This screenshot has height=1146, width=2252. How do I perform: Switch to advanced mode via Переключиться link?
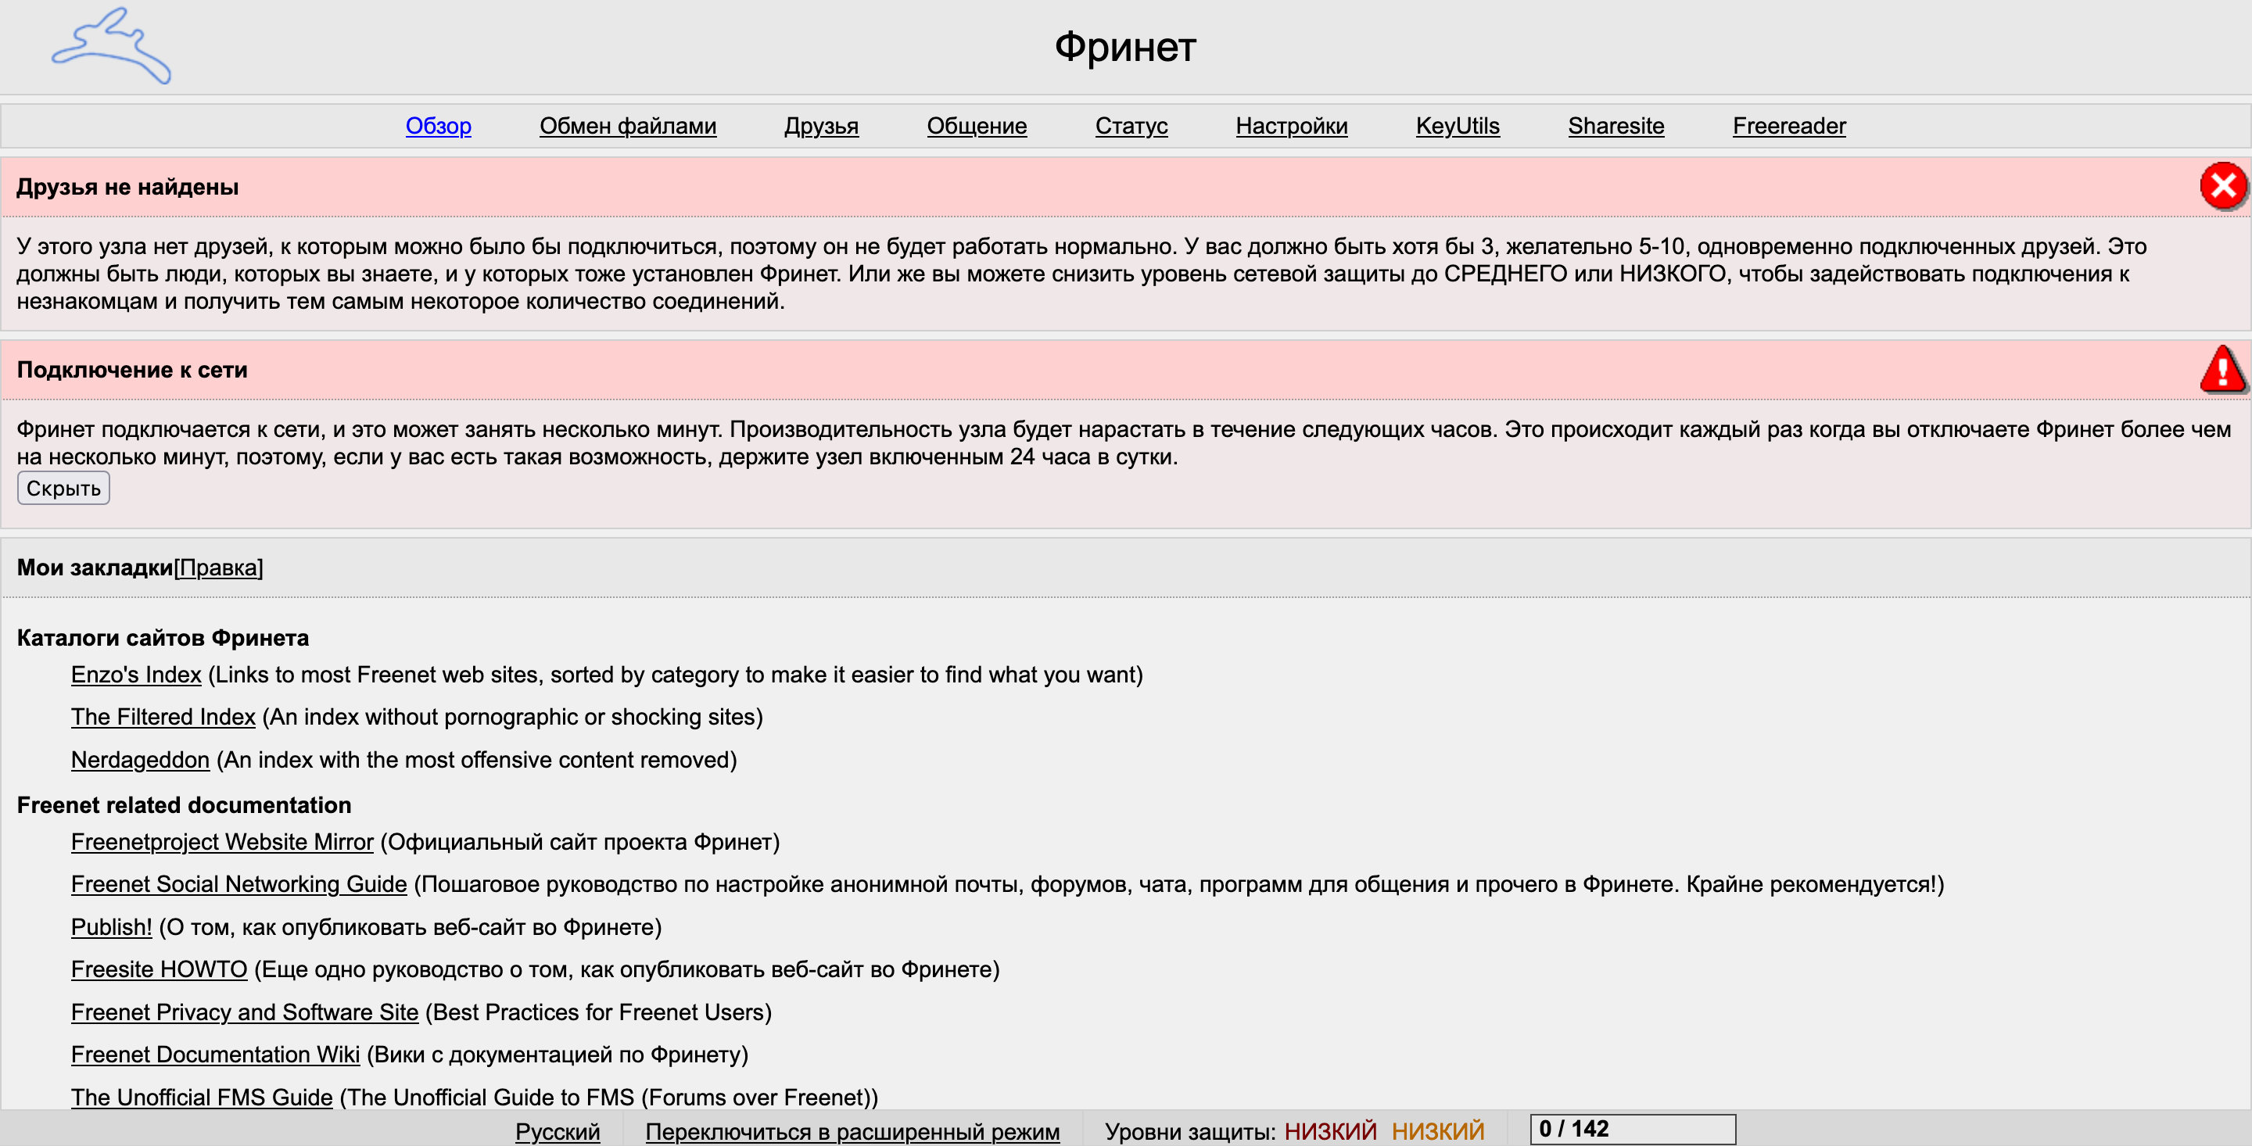coord(852,1131)
